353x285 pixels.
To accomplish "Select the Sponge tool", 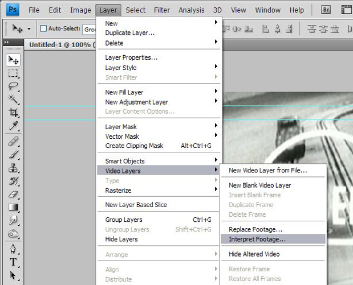I will point(13,234).
